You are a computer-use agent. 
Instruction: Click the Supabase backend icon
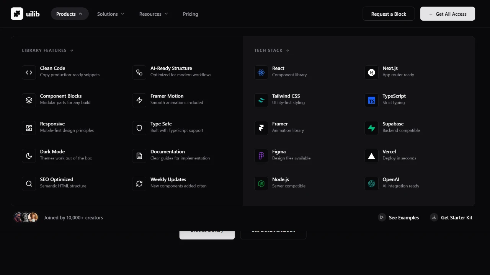pyautogui.click(x=371, y=128)
